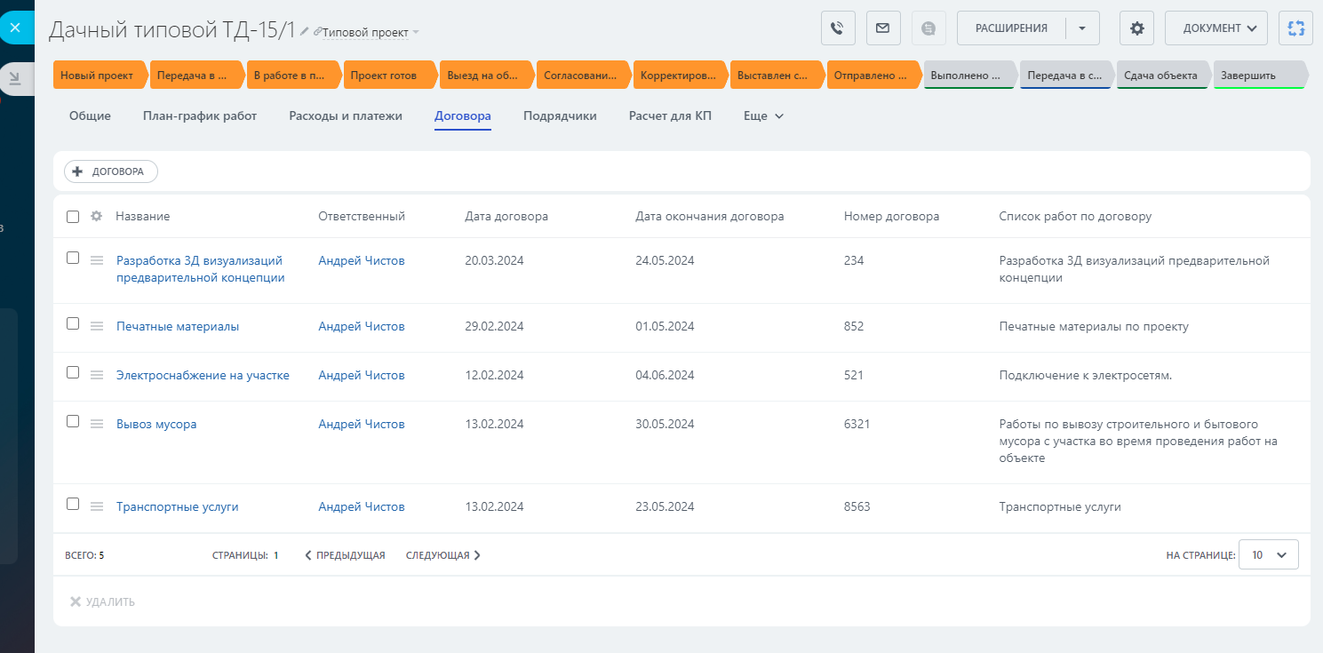Expand the Расширения dropdown arrow
Image resolution: width=1323 pixels, height=653 pixels.
[x=1081, y=28]
